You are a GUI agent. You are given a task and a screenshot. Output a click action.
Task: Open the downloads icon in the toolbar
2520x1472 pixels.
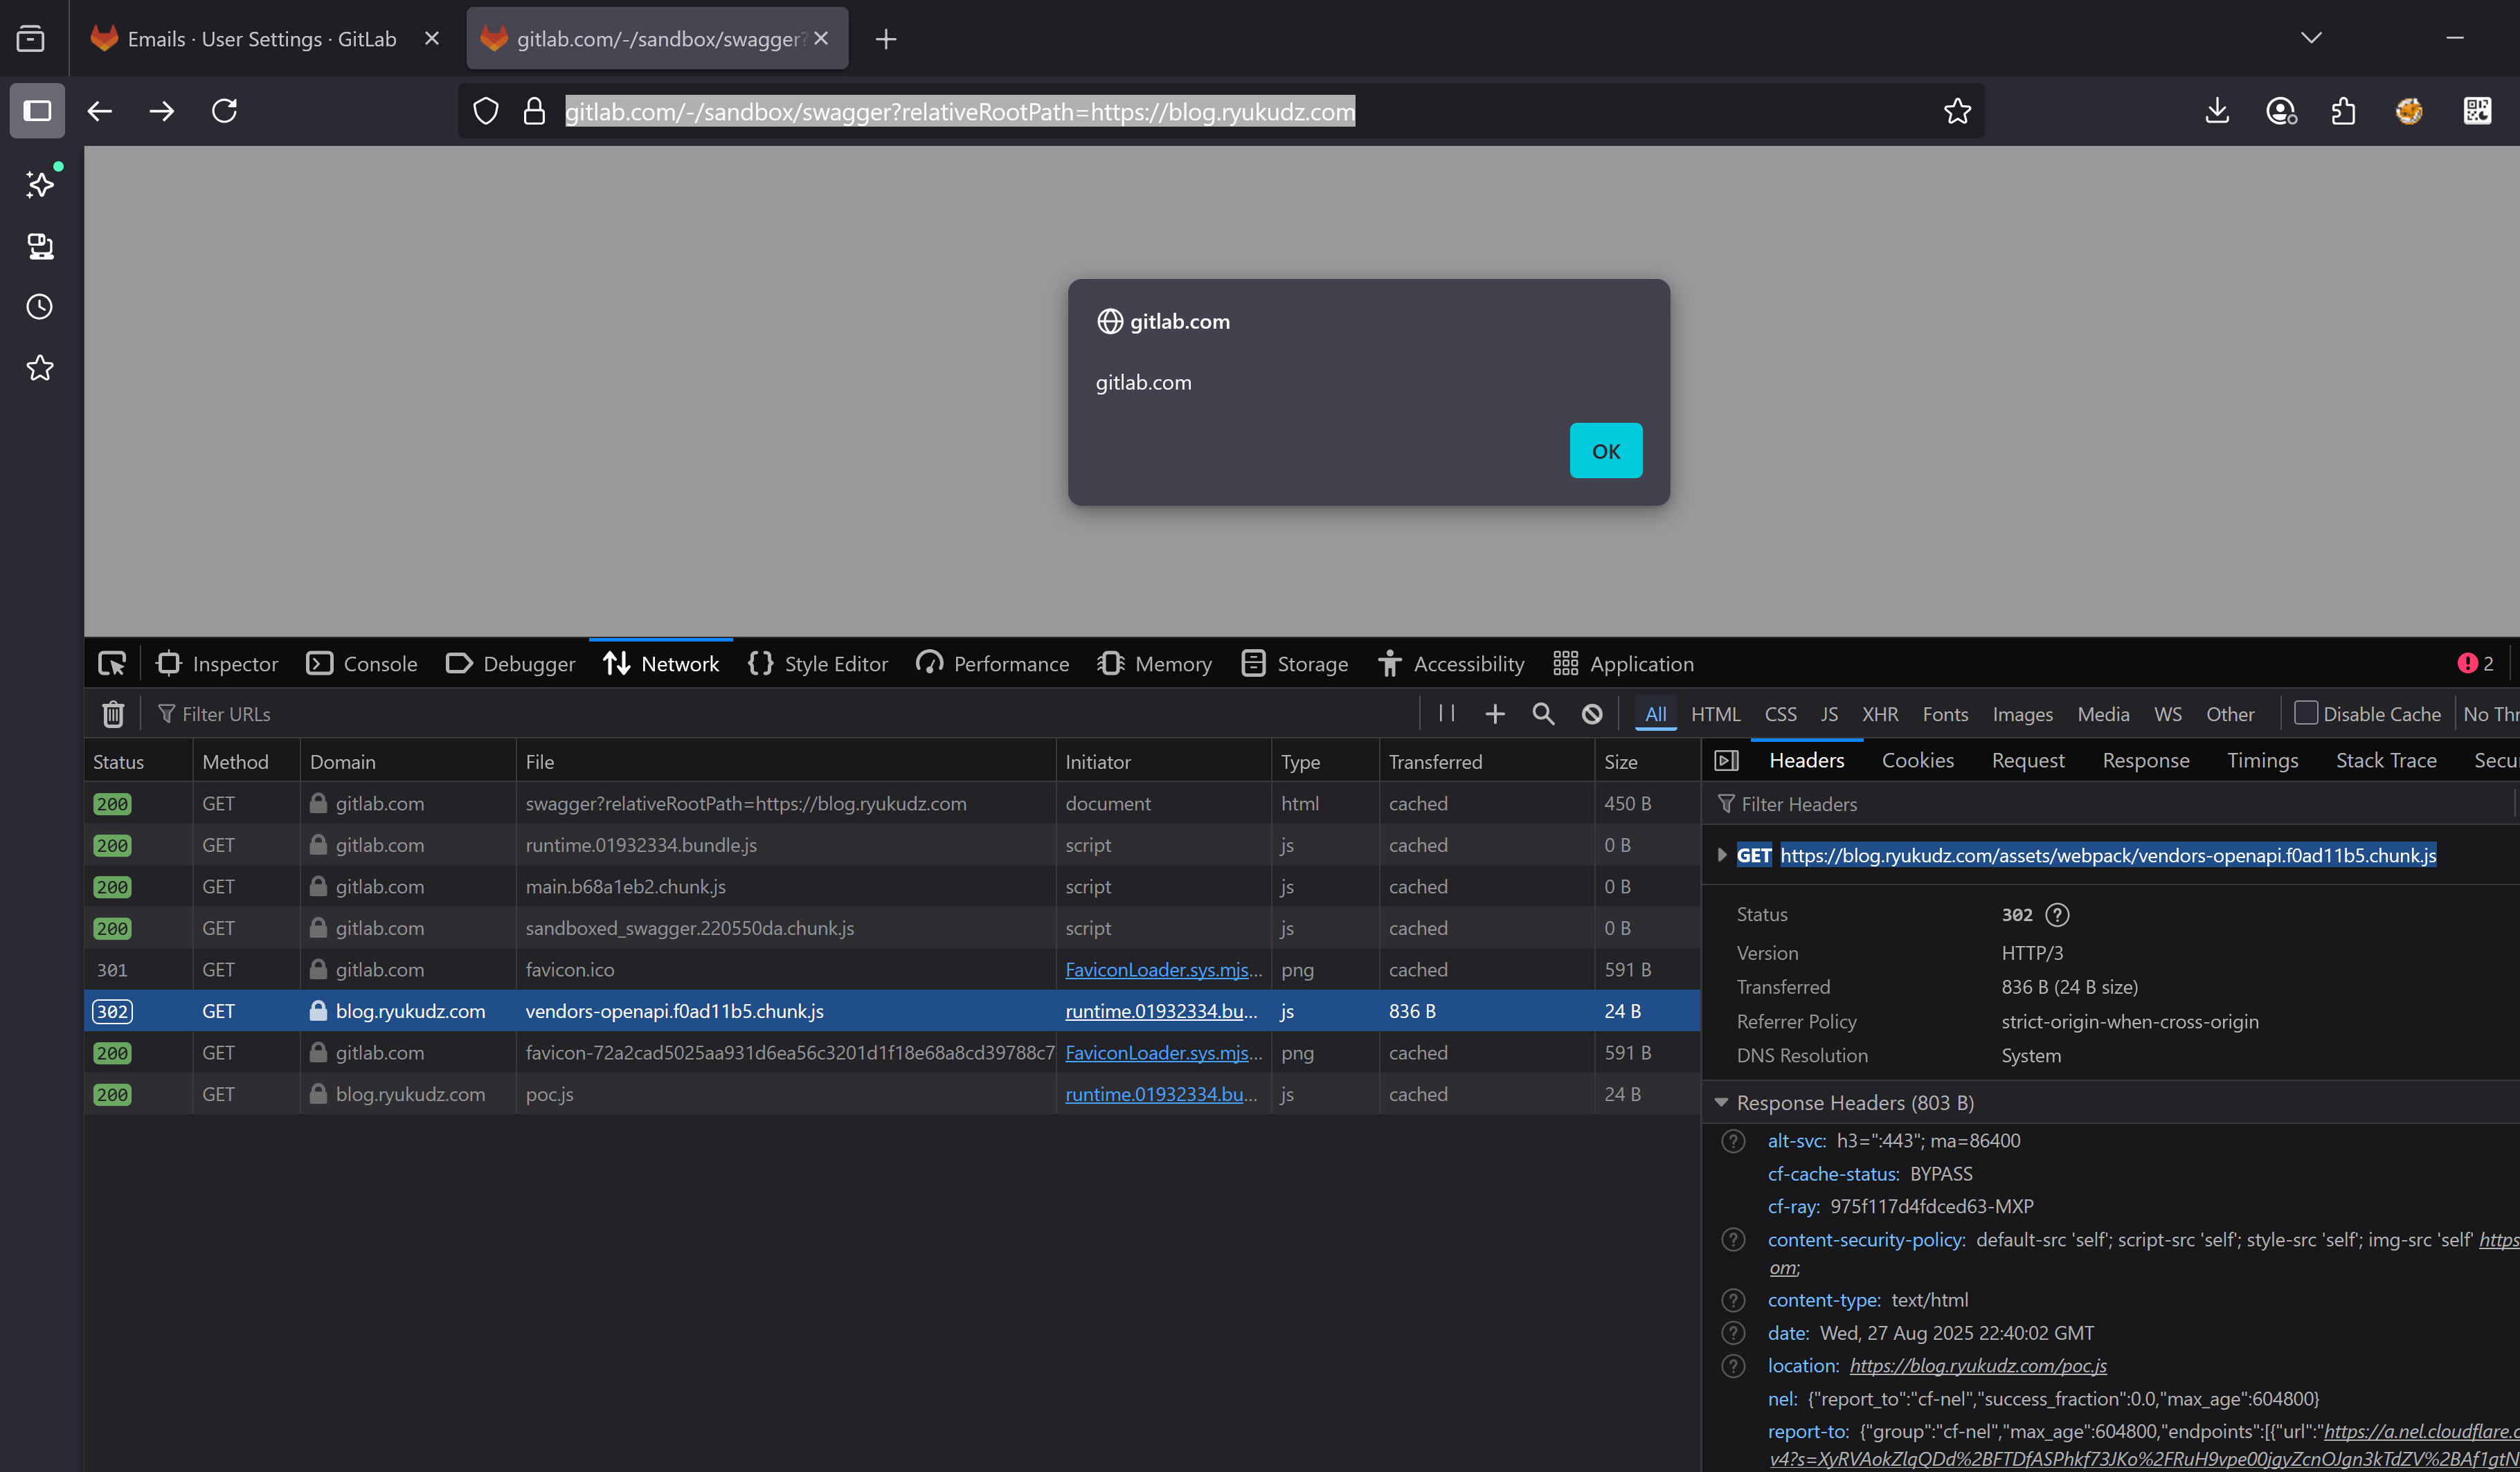(2217, 111)
